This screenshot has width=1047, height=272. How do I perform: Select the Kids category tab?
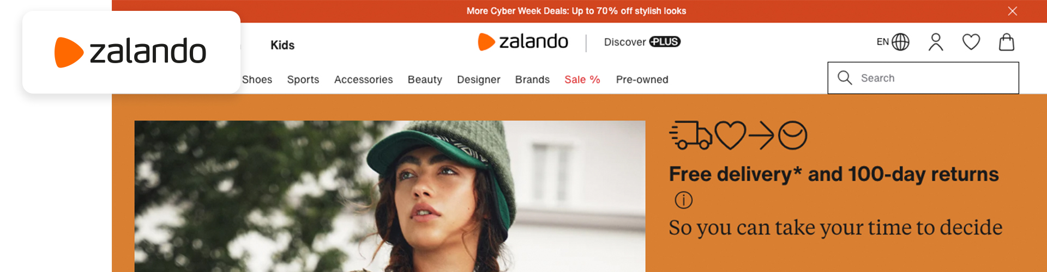[x=282, y=45]
